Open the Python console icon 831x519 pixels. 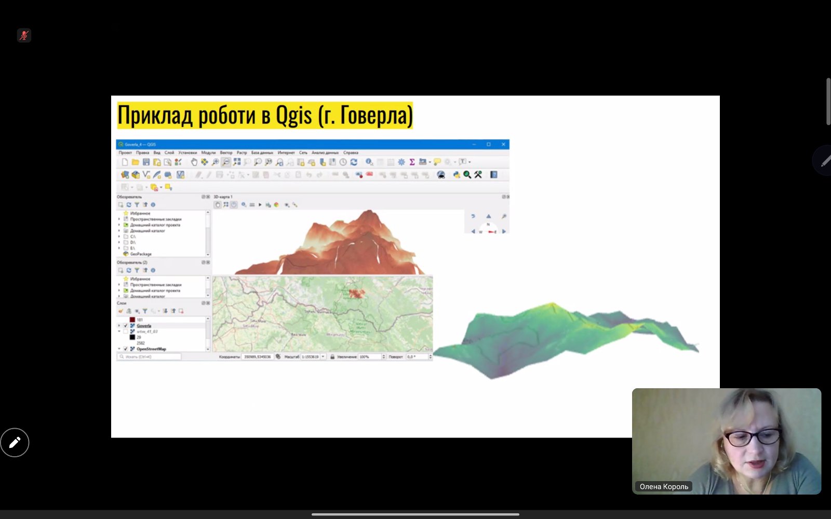coord(456,175)
